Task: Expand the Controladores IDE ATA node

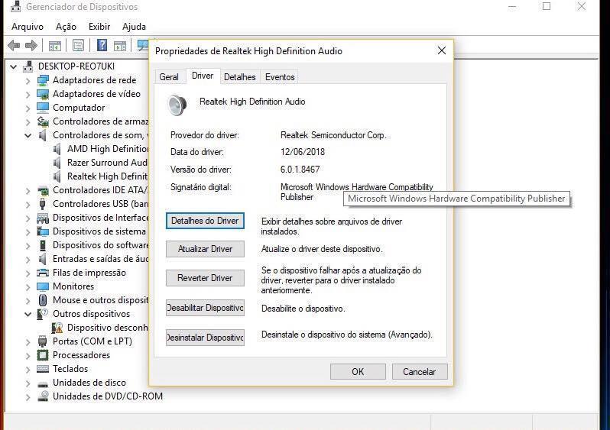Action: click(x=28, y=191)
